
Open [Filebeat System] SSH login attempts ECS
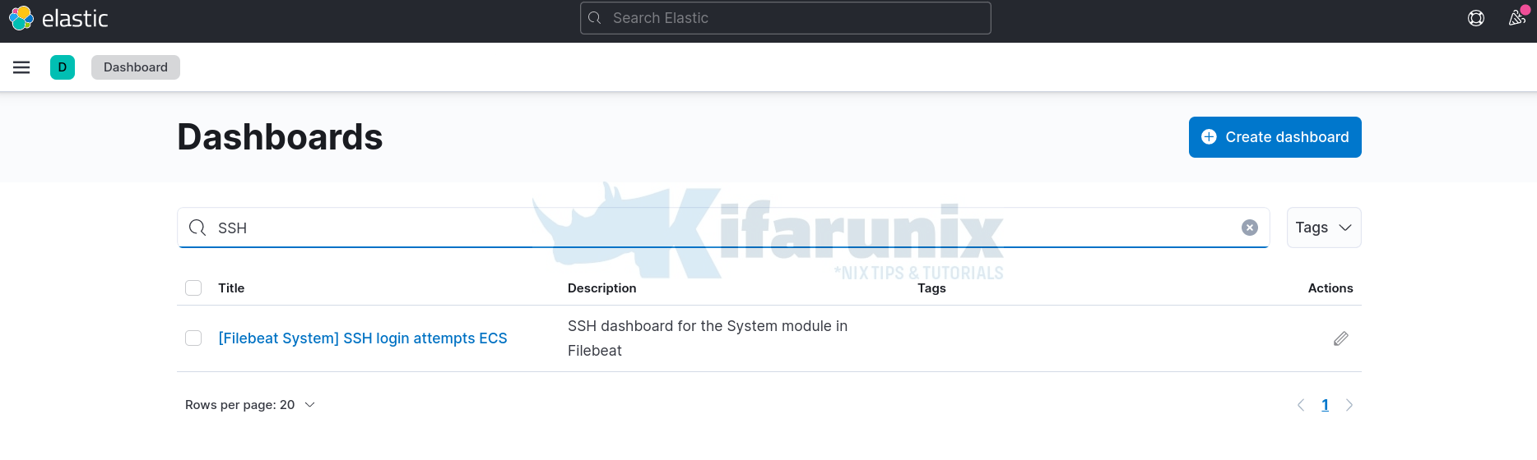coord(363,338)
